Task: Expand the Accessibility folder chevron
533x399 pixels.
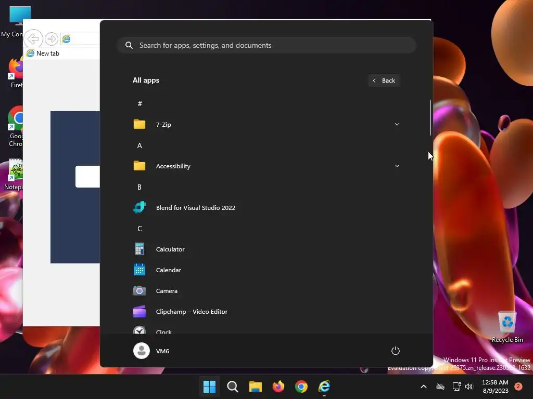Action: 397,166
